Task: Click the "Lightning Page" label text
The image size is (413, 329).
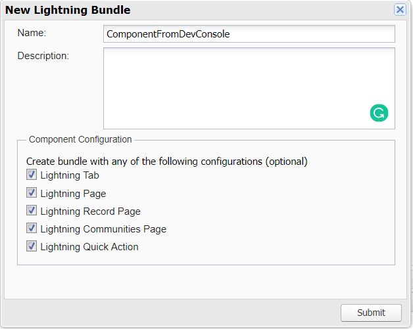Action: [73, 194]
